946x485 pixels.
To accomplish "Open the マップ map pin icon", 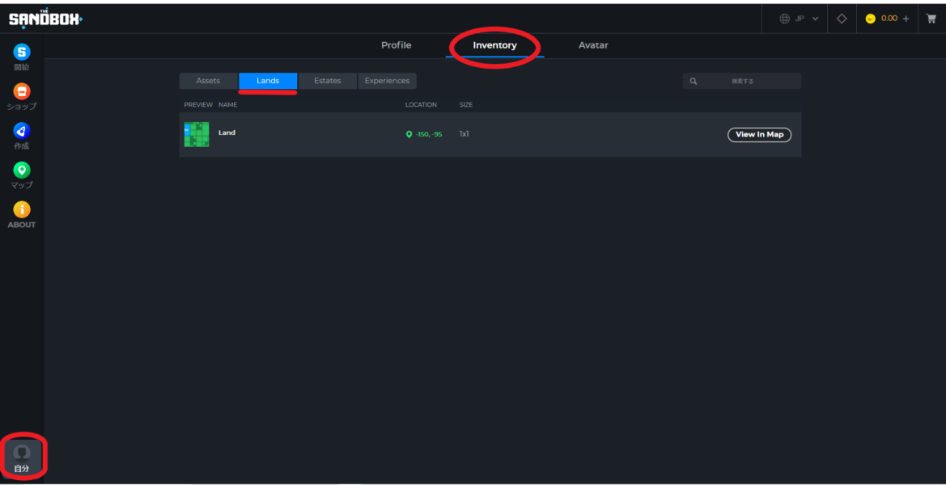I will (22, 171).
